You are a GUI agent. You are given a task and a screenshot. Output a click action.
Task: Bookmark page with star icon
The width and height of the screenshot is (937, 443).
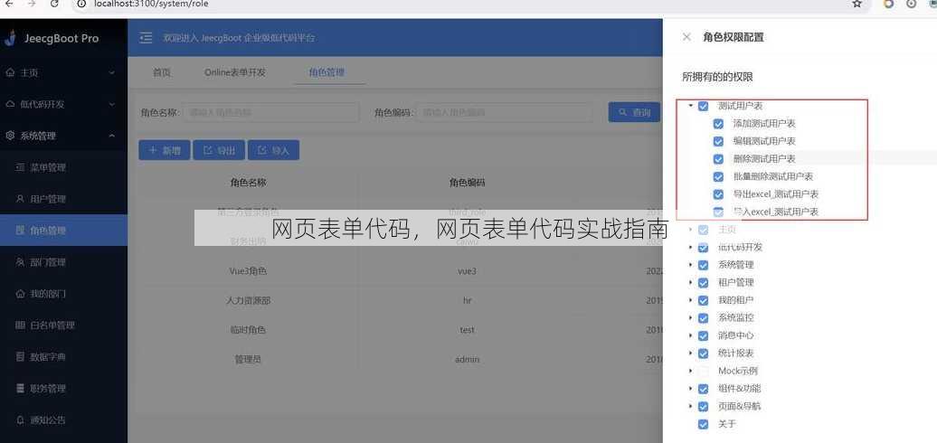(857, 4)
